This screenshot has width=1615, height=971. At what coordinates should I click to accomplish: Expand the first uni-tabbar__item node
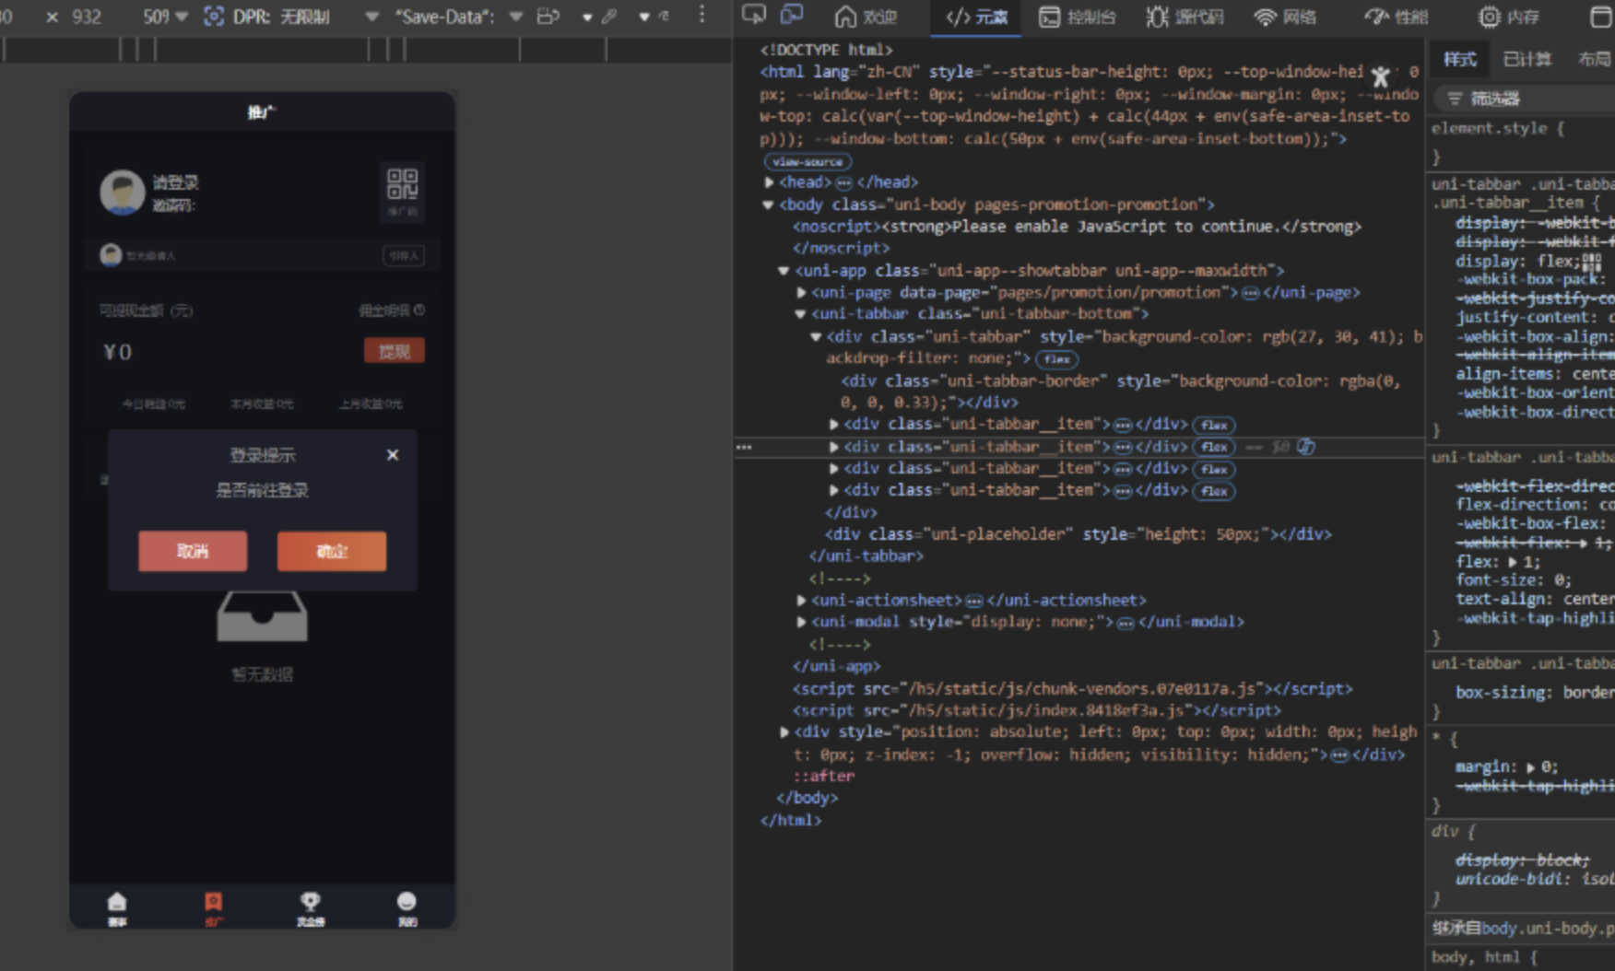[x=833, y=425]
